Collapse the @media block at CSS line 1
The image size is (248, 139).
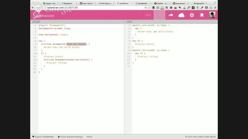(131, 25)
